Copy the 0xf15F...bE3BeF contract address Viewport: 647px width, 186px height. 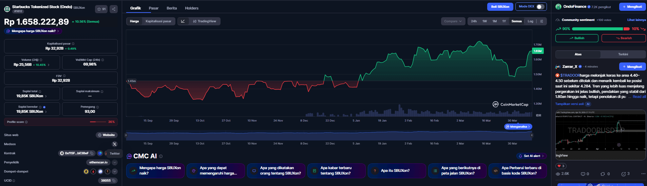(92, 153)
